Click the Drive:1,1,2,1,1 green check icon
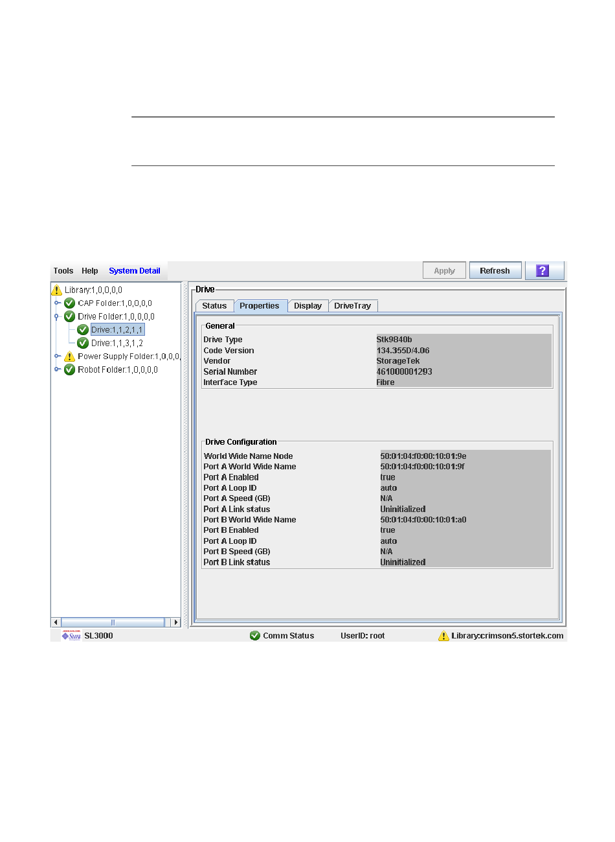Image resolution: width=615 pixels, height=842 pixels. coord(83,330)
